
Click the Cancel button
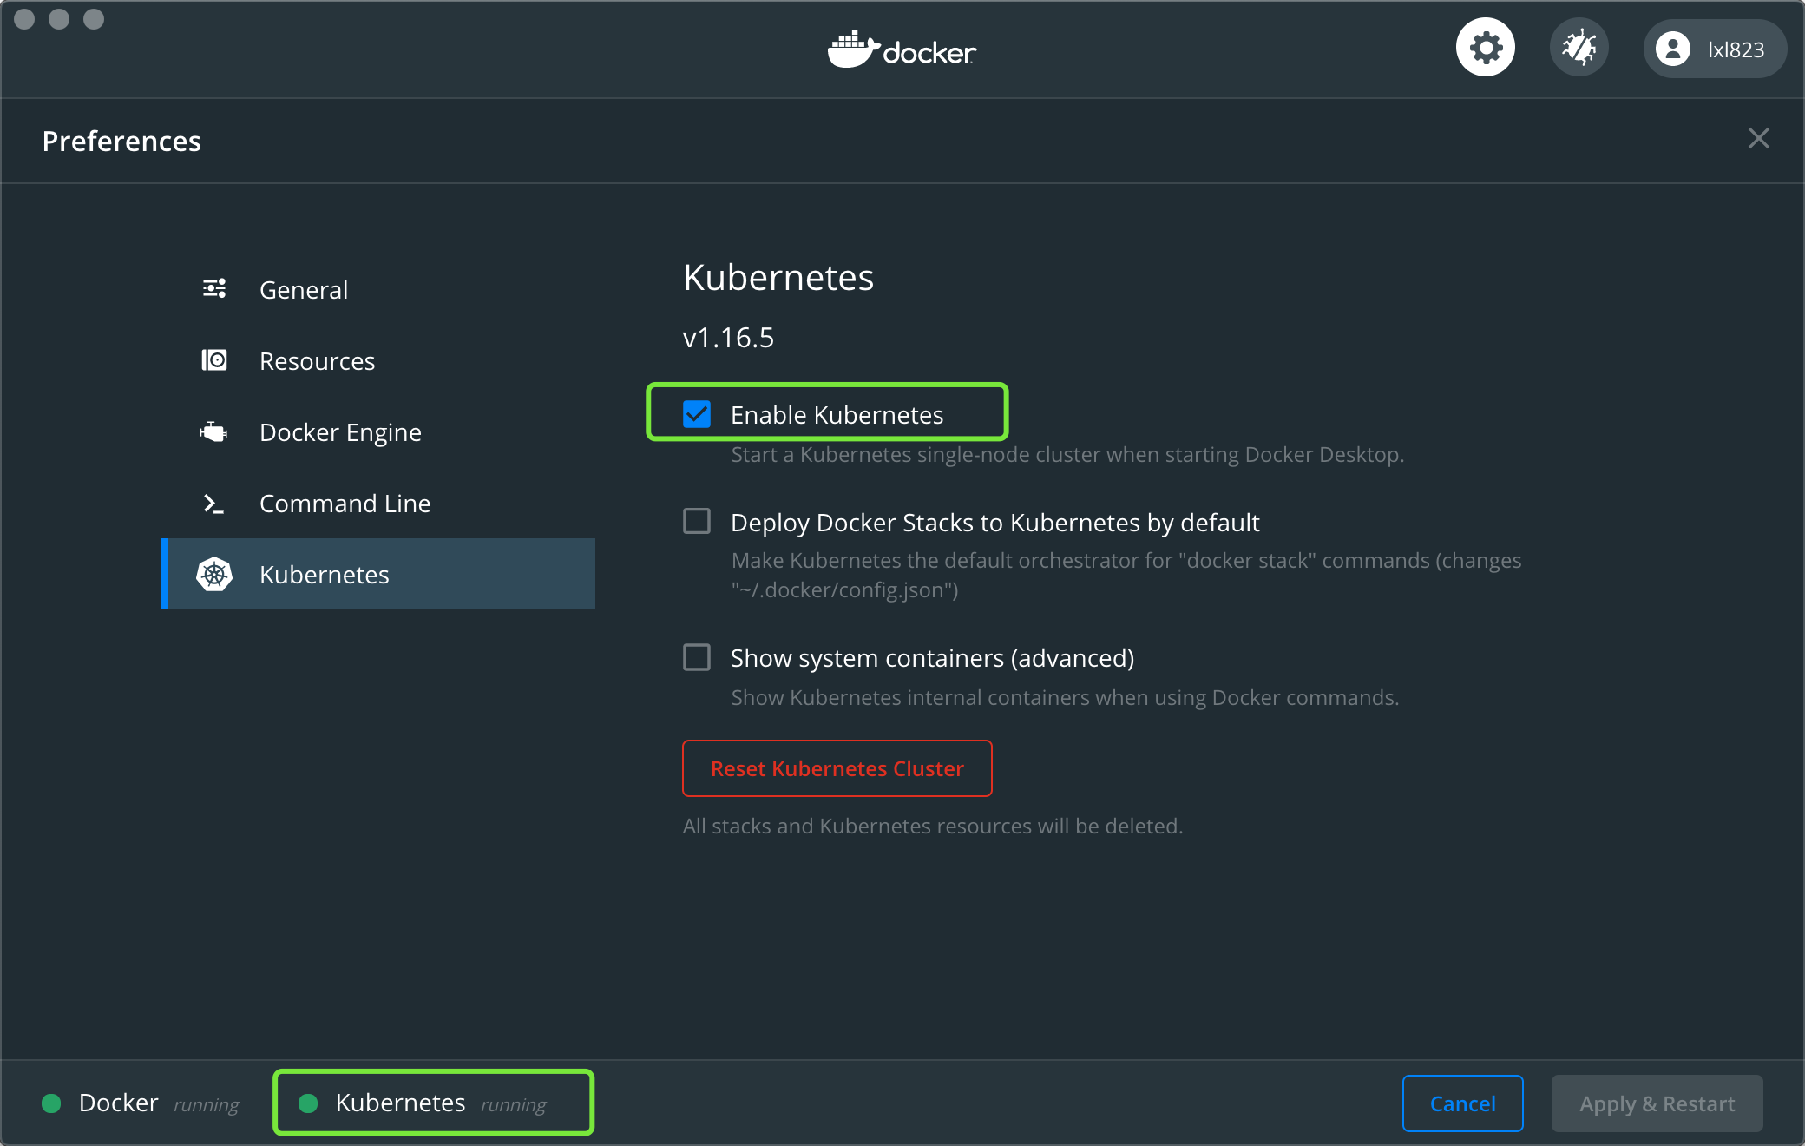[1462, 1103]
